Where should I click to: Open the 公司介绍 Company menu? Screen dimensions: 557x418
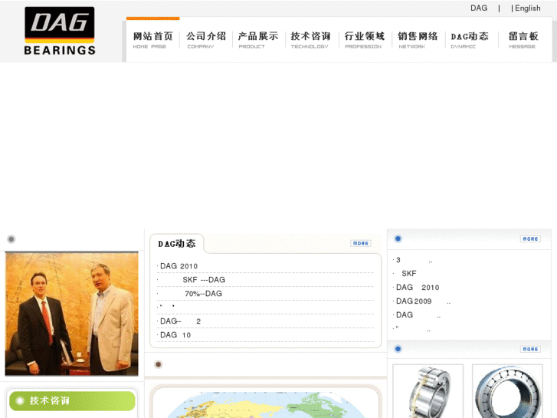pyautogui.click(x=206, y=40)
